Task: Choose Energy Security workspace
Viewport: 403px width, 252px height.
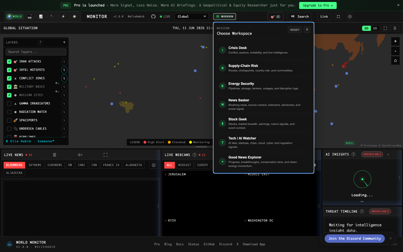Action: click(263, 86)
